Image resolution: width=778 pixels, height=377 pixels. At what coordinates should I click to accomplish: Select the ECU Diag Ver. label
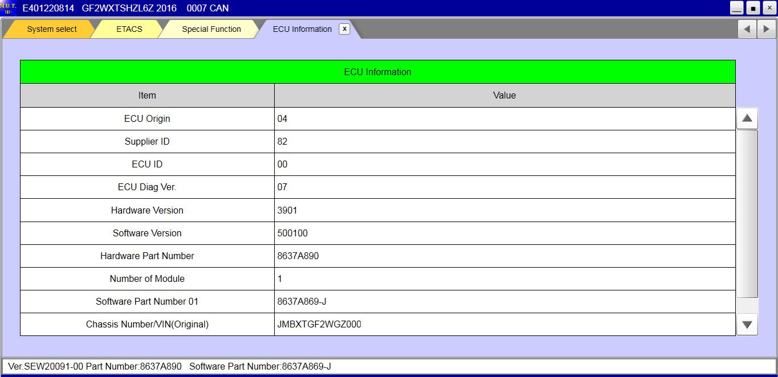click(x=147, y=187)
